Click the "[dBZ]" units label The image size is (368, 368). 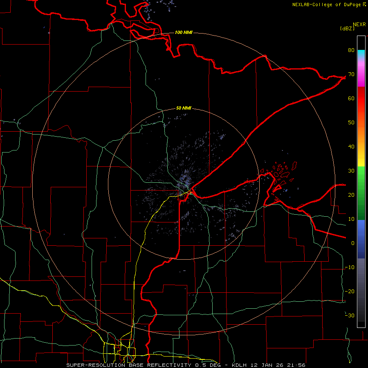pyautogui.click(x=347, y=29)
